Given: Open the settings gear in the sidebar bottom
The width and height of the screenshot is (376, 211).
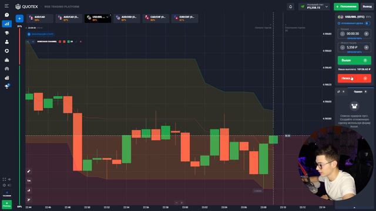Looking at the screenshot, I should pyautogui.click(x=4, y=185).
